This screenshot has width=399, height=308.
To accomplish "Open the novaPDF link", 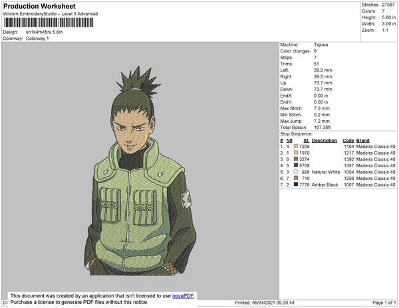I will tap(183, 296).
